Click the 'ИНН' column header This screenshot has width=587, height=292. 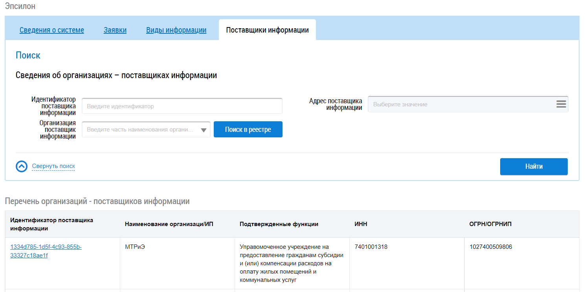tap(361, 224)
